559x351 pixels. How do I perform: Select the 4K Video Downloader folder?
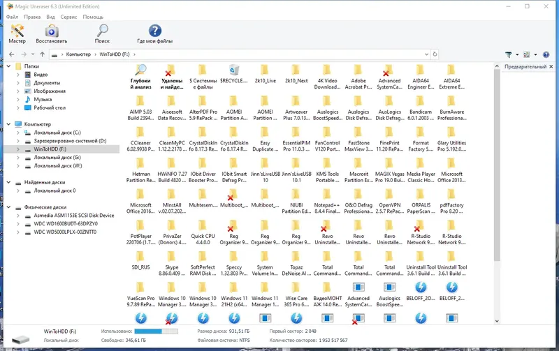[x=327, y=77]
